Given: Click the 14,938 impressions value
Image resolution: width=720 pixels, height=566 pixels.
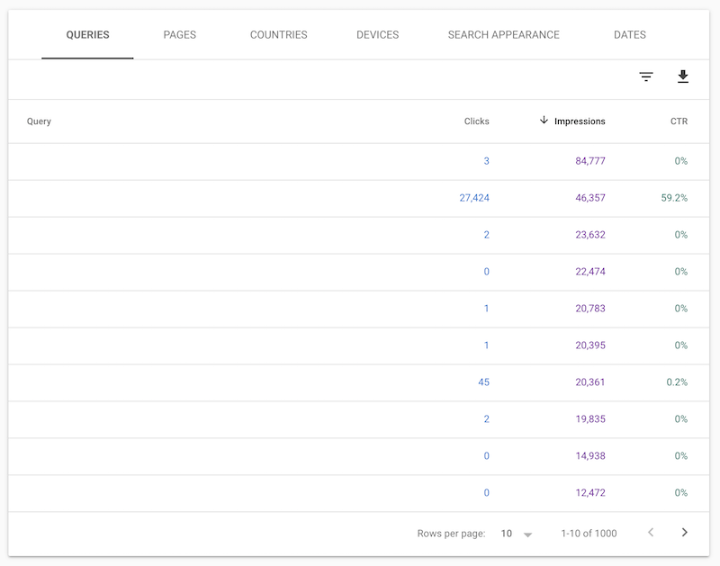Looking at the screenshot, I should pos(590,456).
